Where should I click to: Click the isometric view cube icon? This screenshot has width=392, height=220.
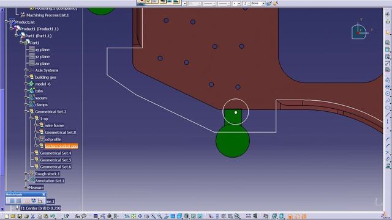click(x=179, y=216)
